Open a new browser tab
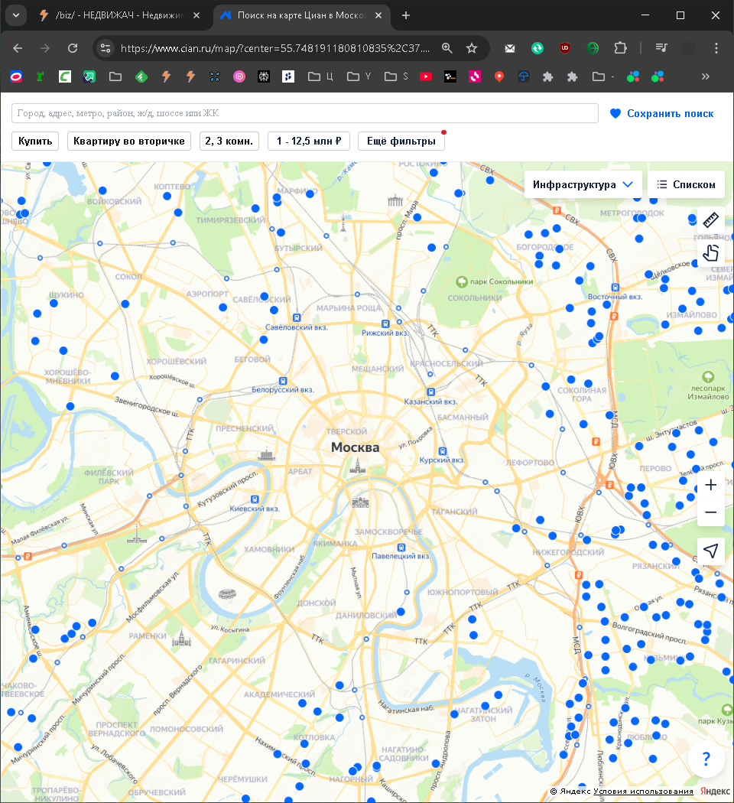The height and width of the screenshot is (803, 734). 406,15
